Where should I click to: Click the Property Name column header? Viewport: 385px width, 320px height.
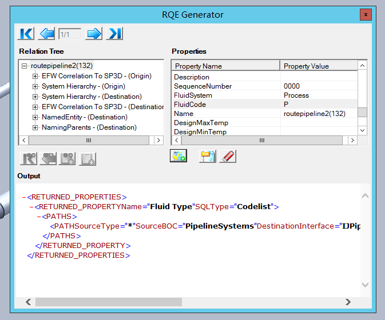coord(225,66)
